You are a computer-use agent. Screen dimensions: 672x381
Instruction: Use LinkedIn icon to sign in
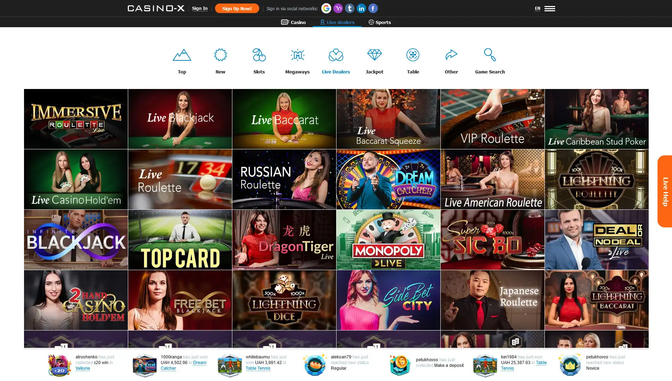click(x=361, y=8)
